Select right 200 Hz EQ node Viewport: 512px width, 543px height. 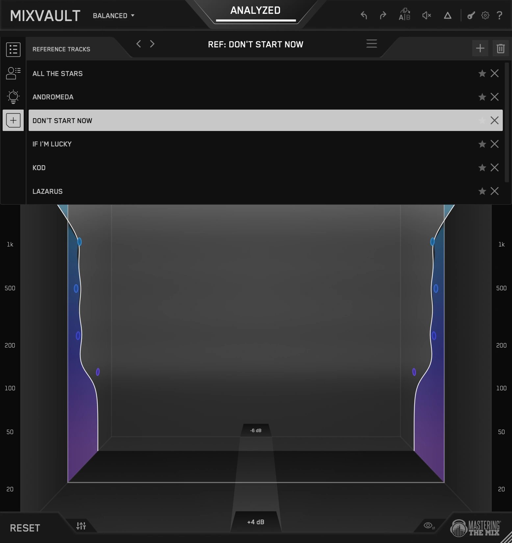pos(434,336)
